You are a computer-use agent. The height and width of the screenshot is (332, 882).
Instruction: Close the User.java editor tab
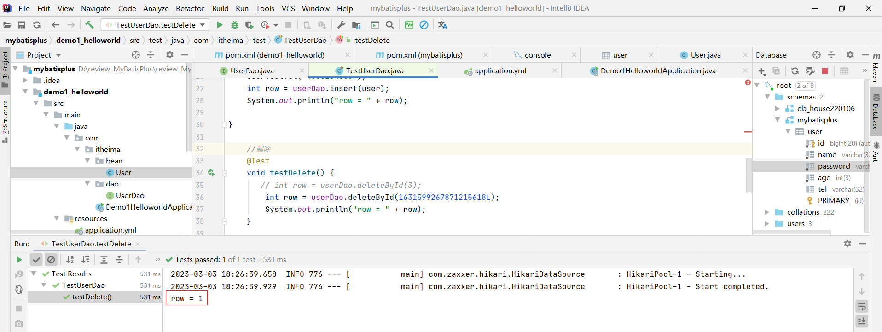click(745, 55)
